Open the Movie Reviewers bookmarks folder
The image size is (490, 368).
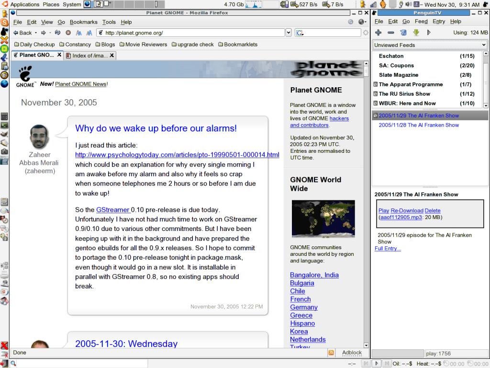coord(144,45)
